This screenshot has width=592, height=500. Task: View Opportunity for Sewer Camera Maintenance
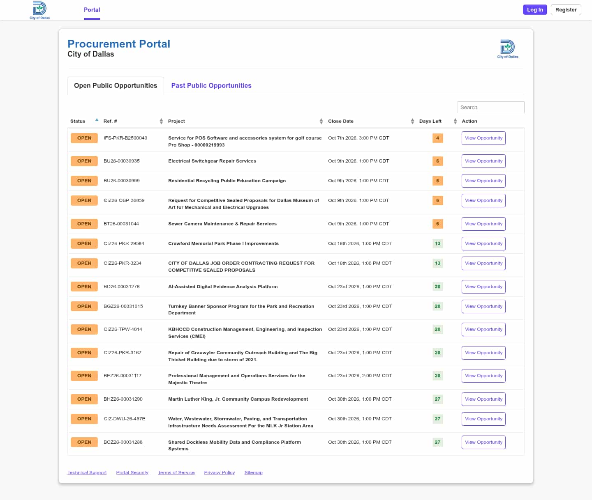[x=483, y=224]
